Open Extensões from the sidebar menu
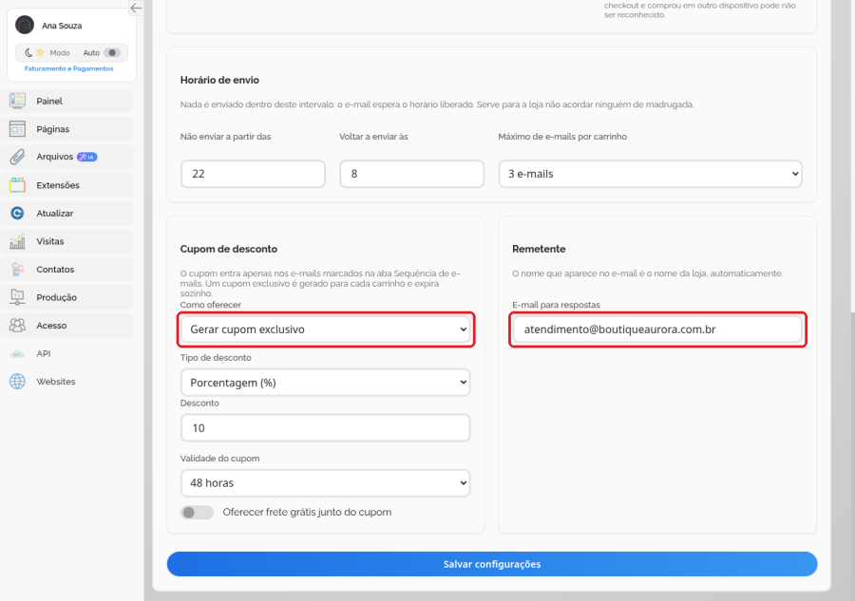The image size is (855, 601). pyautogui.click(x=67, y=185)
